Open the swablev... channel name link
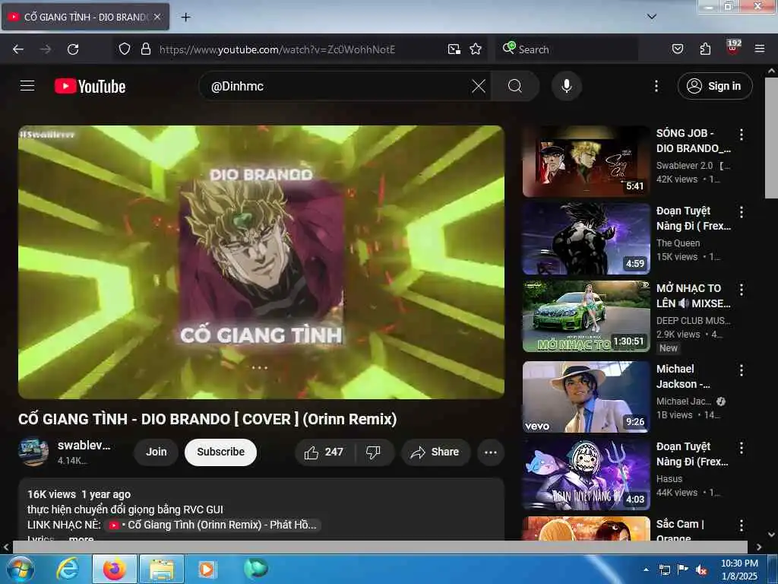The image size is (778, 584). point(84,446)
